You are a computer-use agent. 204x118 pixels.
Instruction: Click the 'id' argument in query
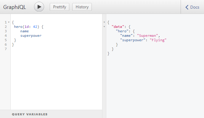pyautogui.click(x=27, y=27)
